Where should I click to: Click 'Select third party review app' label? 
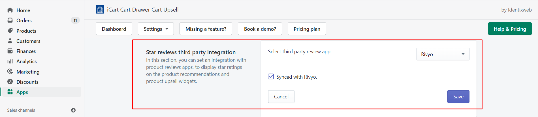point(299,52)
